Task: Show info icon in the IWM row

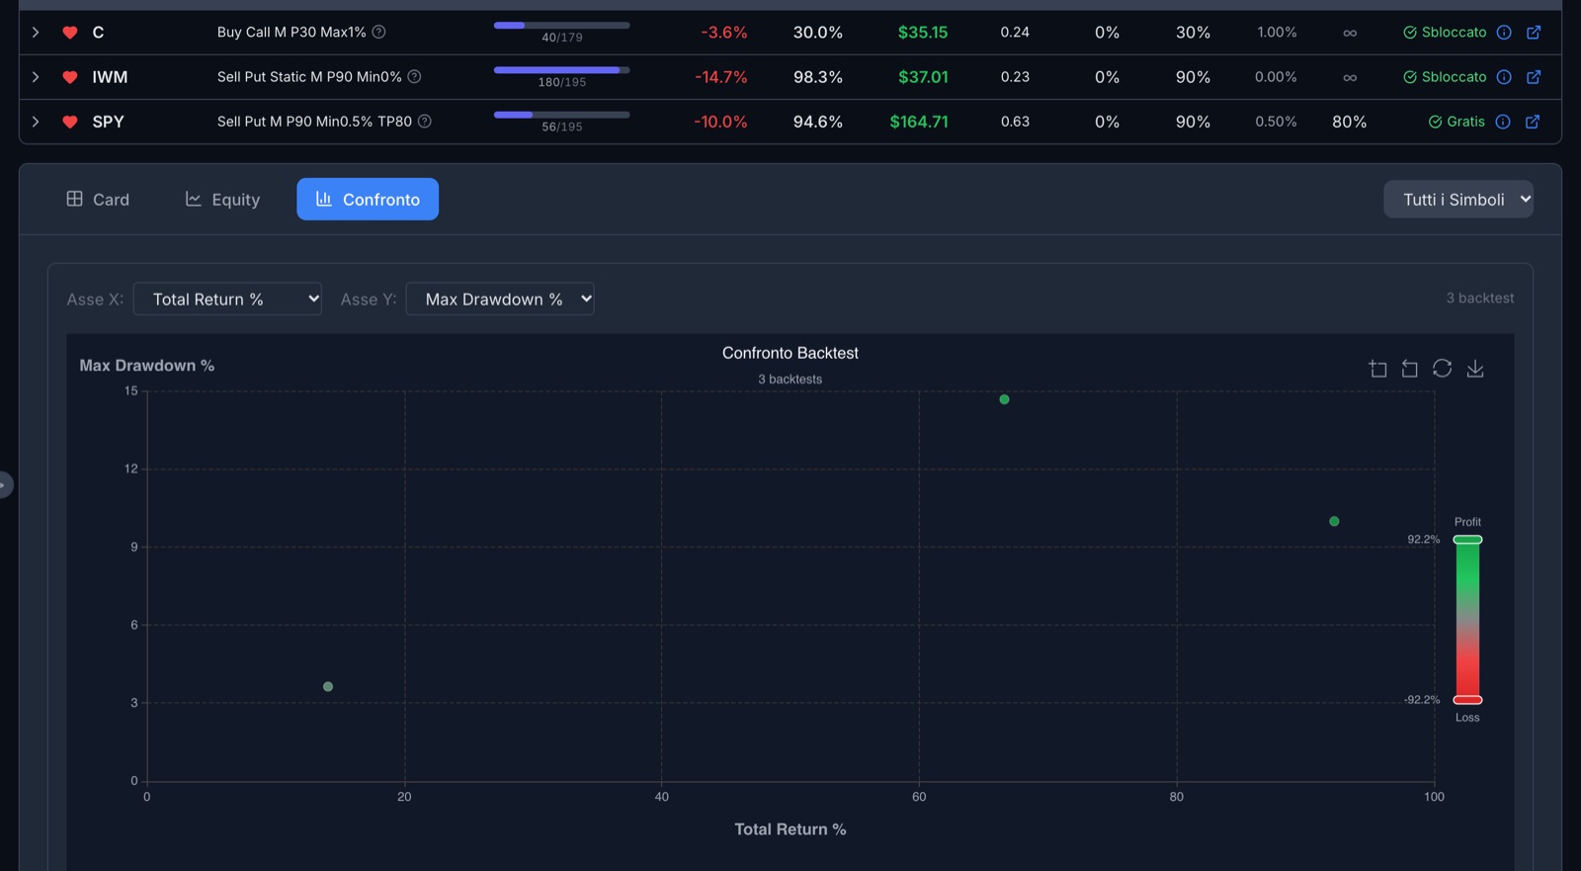Action: 1504,77
